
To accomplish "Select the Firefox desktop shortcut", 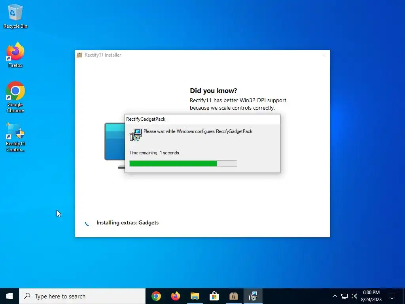I will [x=15, y=55].
